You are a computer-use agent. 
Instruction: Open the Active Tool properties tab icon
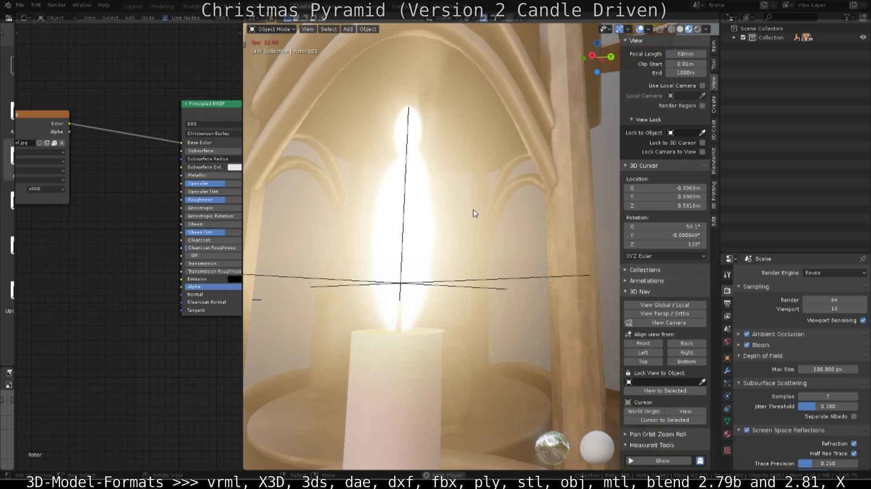(727, 275)
